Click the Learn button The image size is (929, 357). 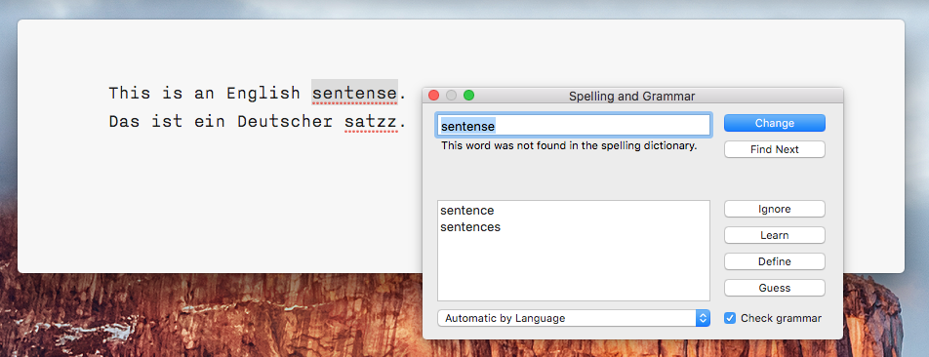click(775, 235)
